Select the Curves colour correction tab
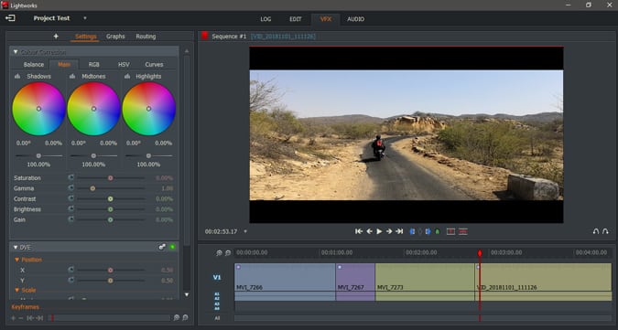 [x=154, y=65]
